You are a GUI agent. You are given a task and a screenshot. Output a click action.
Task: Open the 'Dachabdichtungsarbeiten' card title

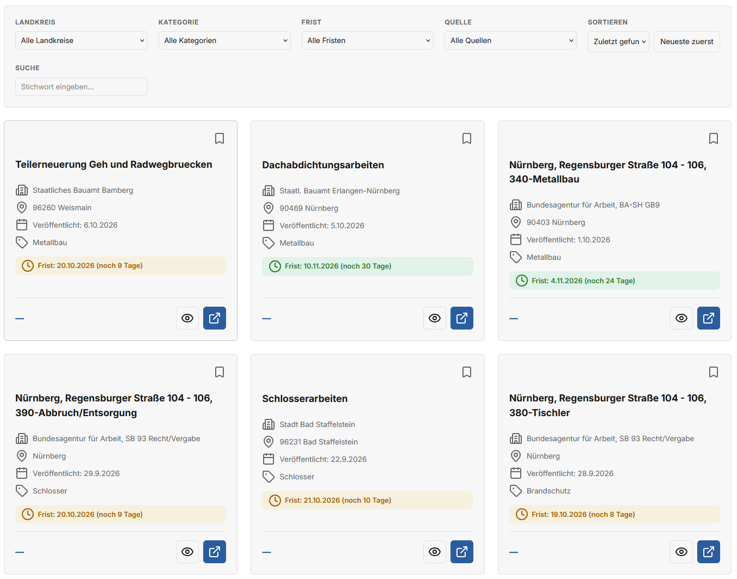point(323,165)
